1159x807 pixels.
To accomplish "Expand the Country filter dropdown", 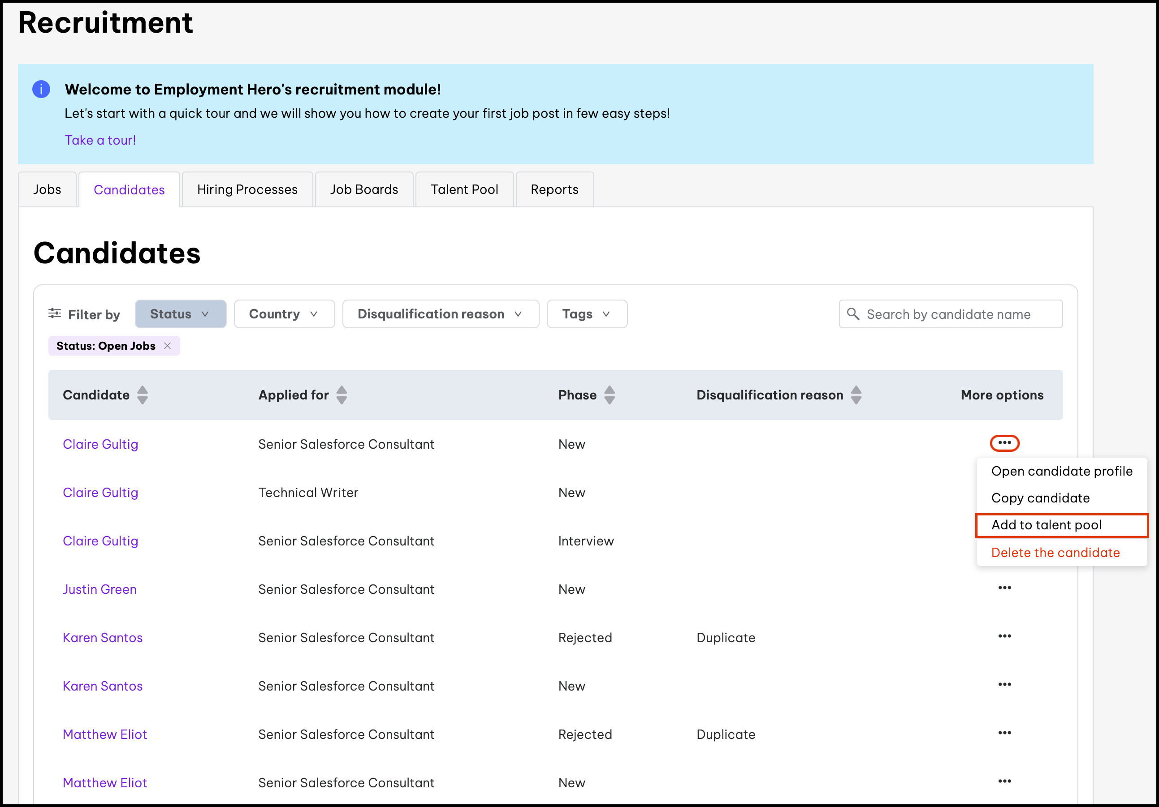I will click(x=284, y=314).
